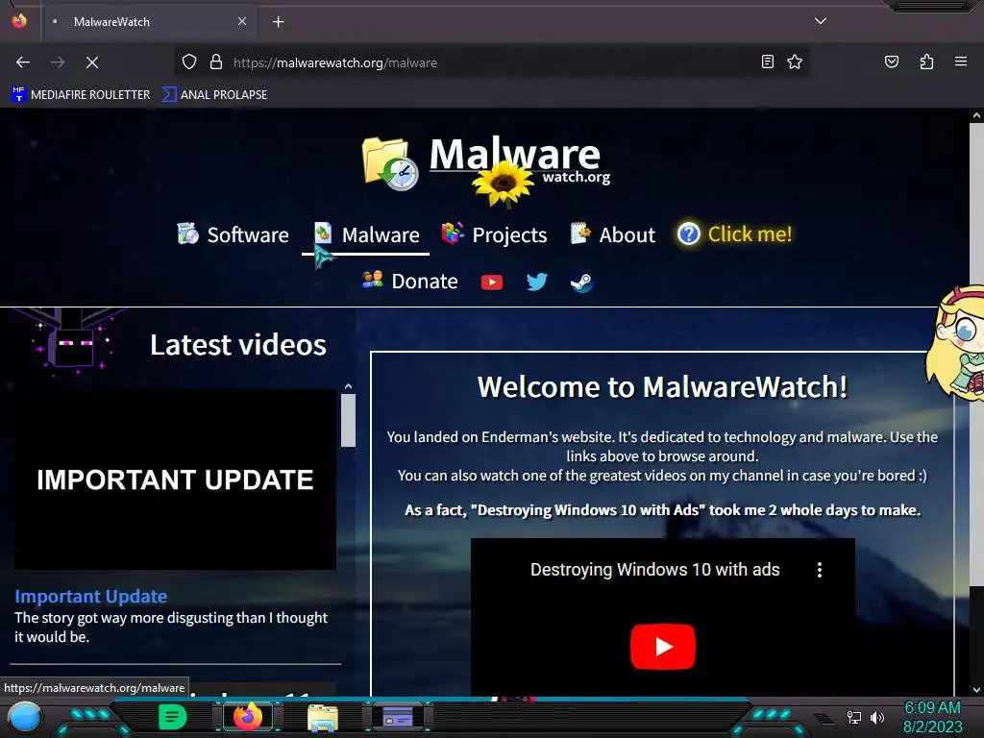
Task: Click the Destroying Windows 10 with ads title
Action: pyautogui.click(x=654, y=570)
